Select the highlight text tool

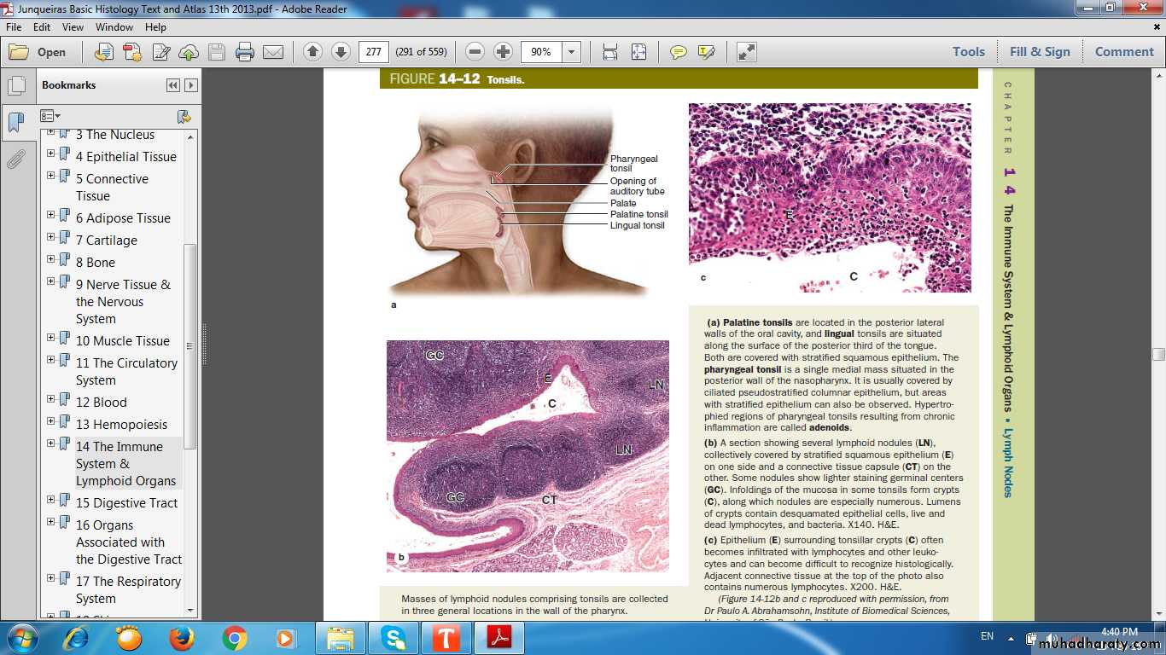tap(706, 52)
